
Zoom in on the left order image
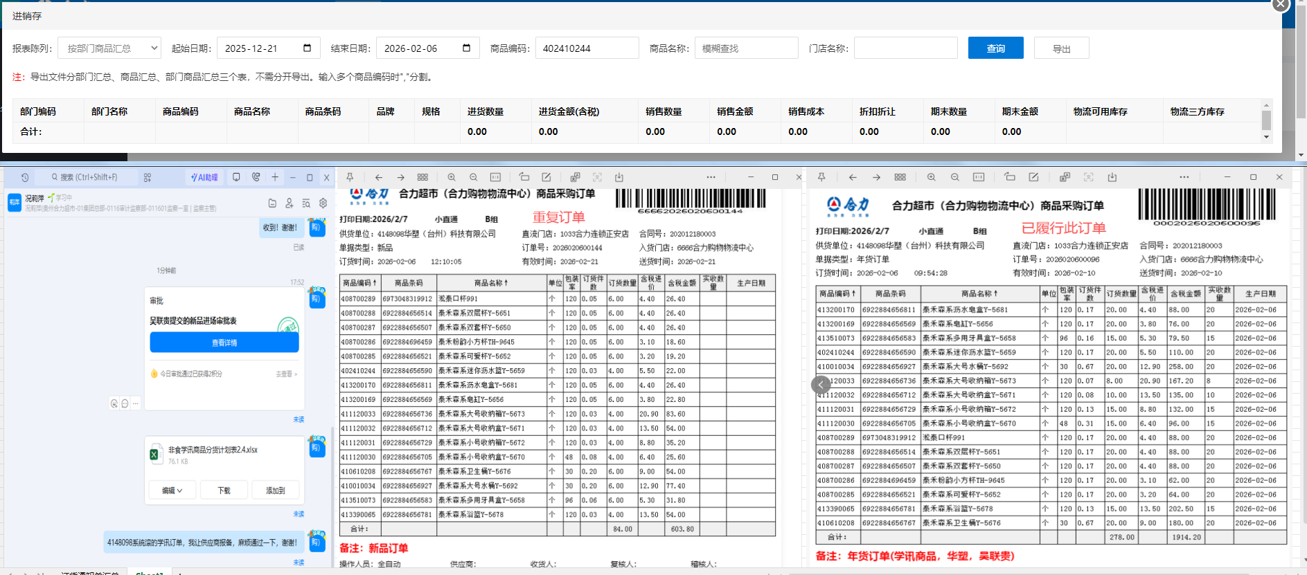pyautogui.click(x=452, y=178)
